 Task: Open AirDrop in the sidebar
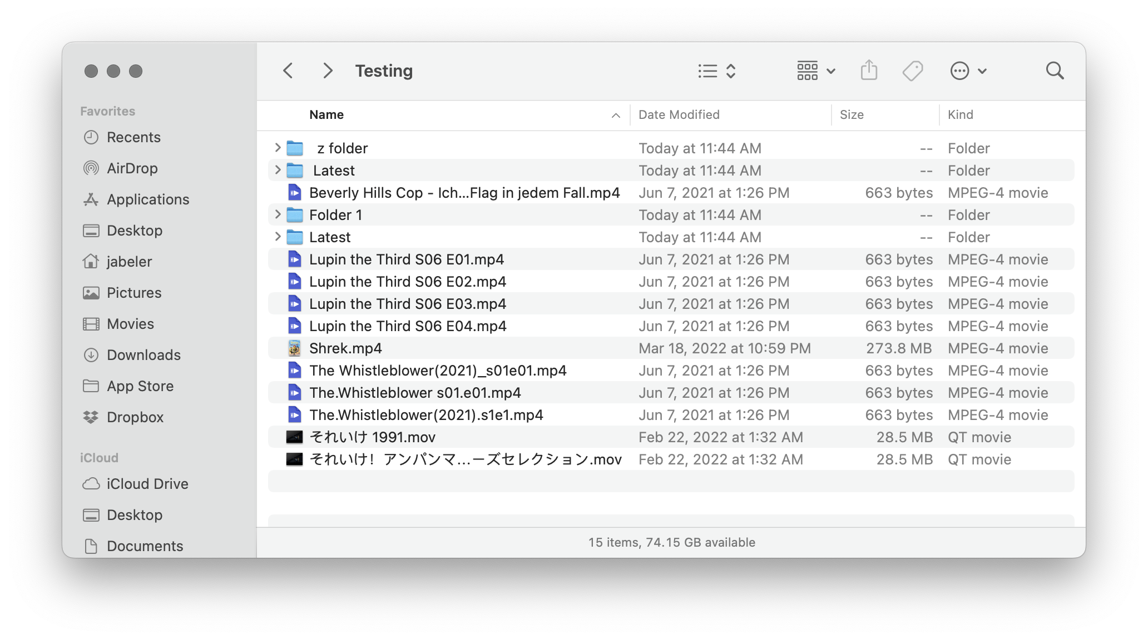pos(132,168)
